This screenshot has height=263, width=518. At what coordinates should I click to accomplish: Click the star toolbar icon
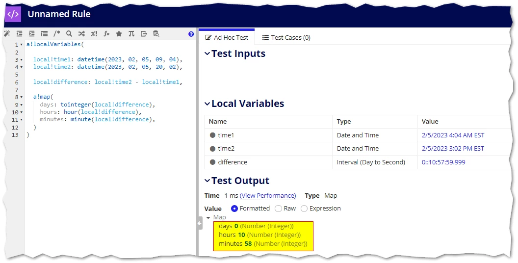pyautogui.click(x=119, y=34)
